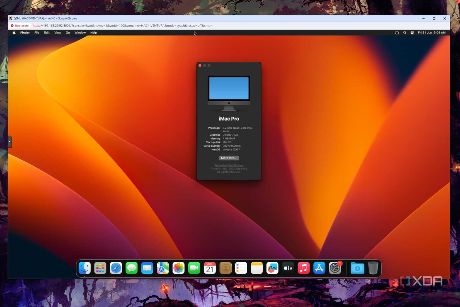The height and width of the screenshot is (307, 460).
Task: Open the Trash in the Dock
Action: pyautogui.click(x=373, y=268)
